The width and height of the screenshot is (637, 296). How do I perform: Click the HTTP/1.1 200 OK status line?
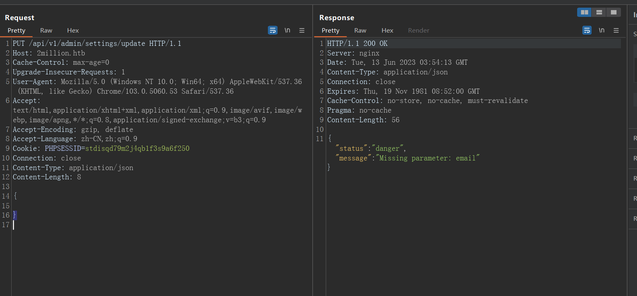coord(357,43)
